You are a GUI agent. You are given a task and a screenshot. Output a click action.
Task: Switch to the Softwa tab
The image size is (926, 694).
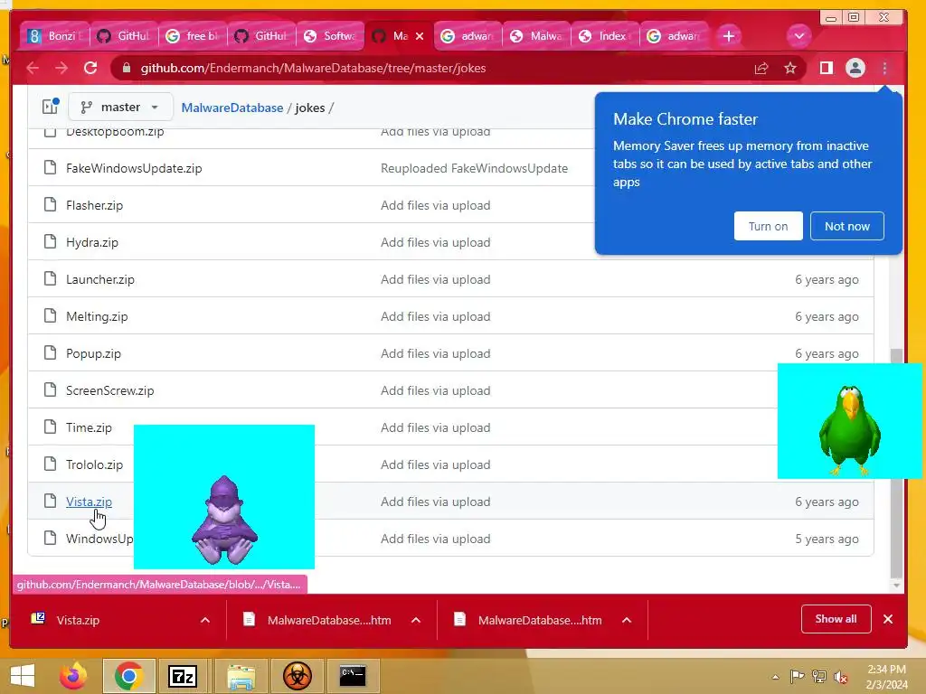pos(330,36)
